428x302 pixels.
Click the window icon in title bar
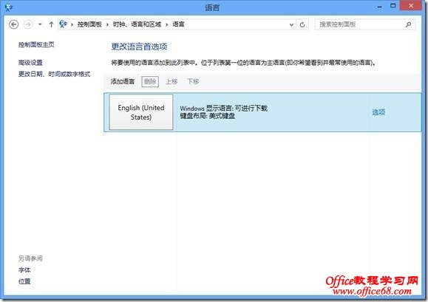point(8,7)
